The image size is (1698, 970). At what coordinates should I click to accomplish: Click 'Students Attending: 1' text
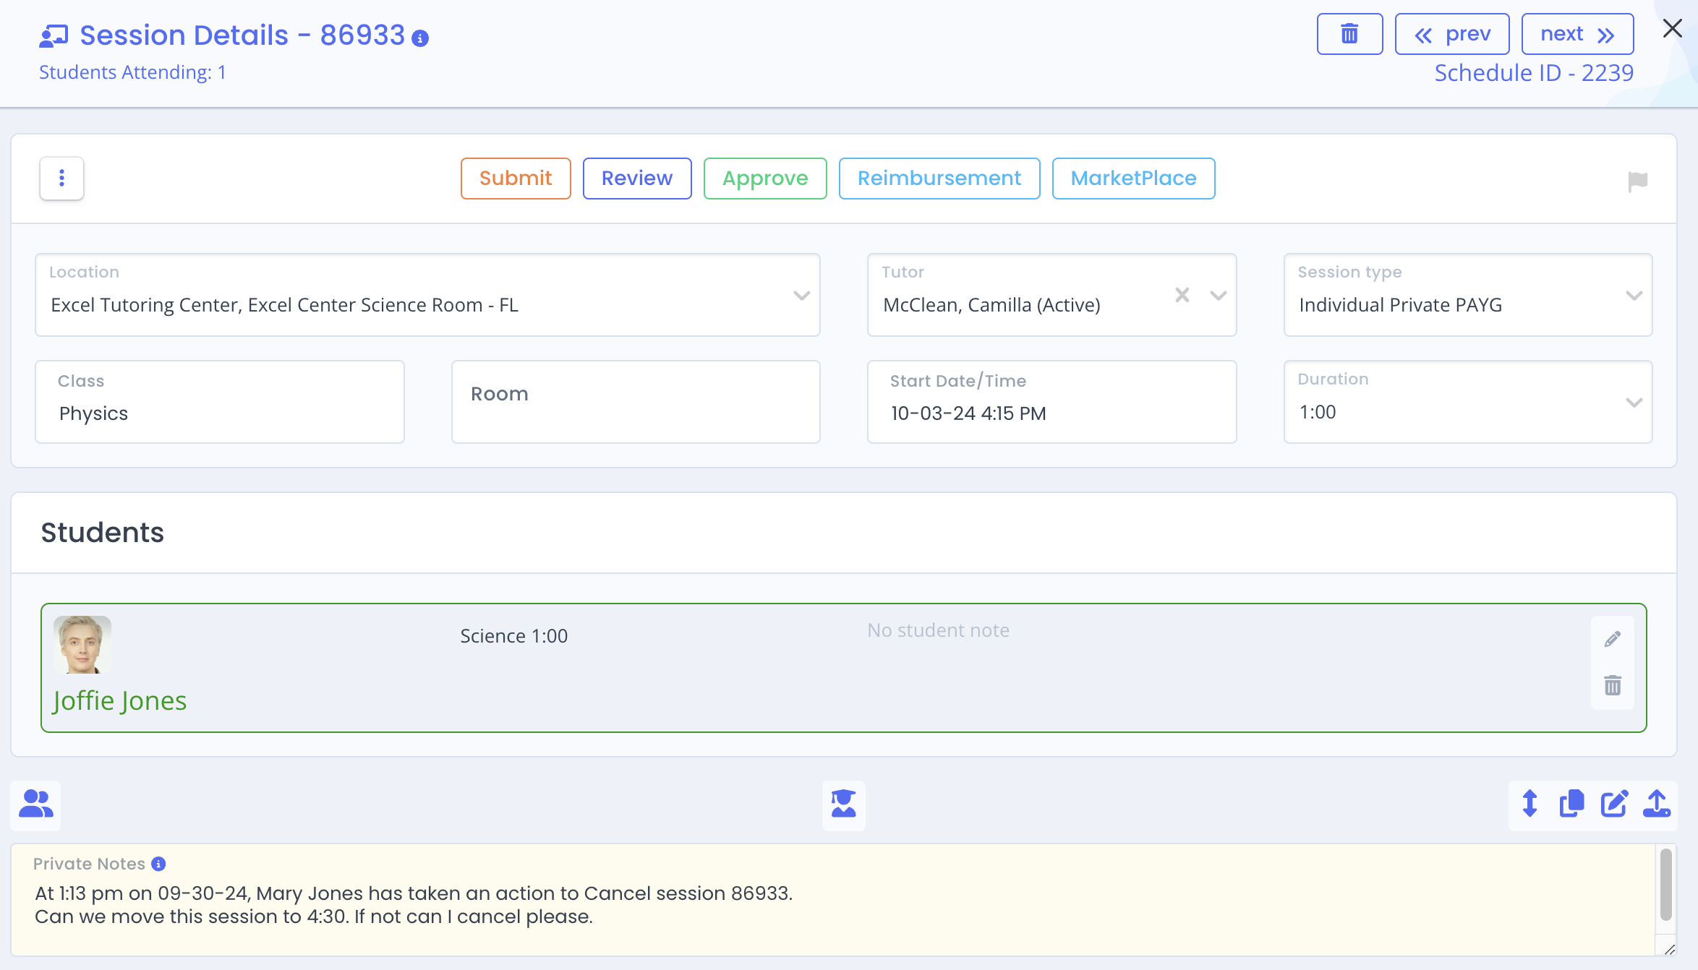132,72
